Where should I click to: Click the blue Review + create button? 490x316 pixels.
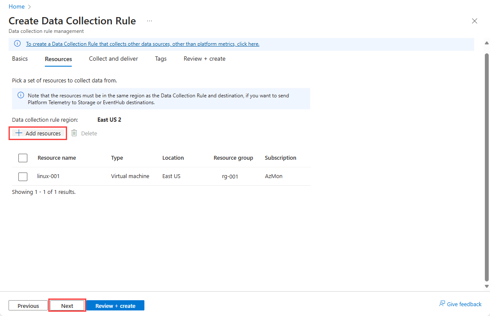point(115,306)
